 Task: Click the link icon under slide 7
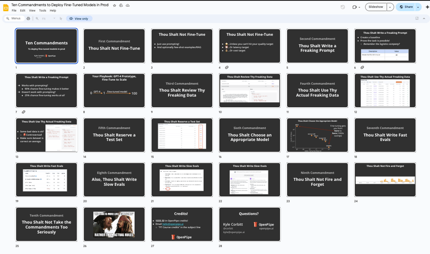pos(23,112)
